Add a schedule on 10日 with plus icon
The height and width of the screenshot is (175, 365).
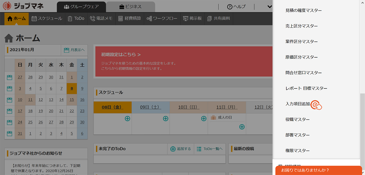point(204,118)
